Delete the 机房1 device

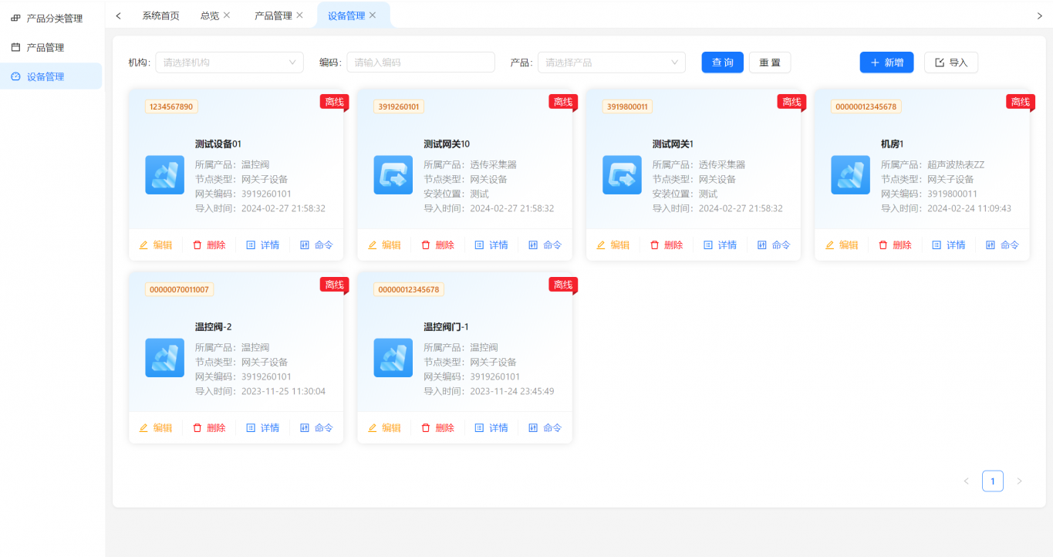pos(895,245)
